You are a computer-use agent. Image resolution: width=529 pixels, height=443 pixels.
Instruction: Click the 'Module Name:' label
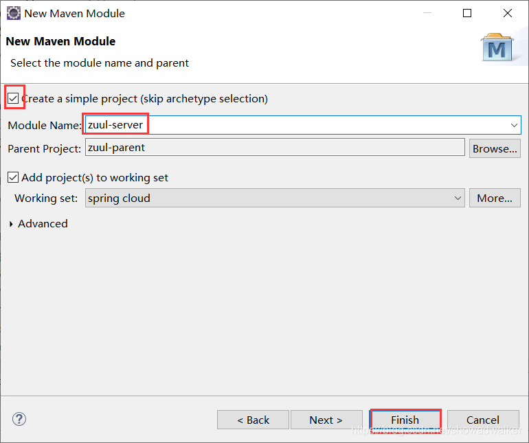[x=45, y=126]
